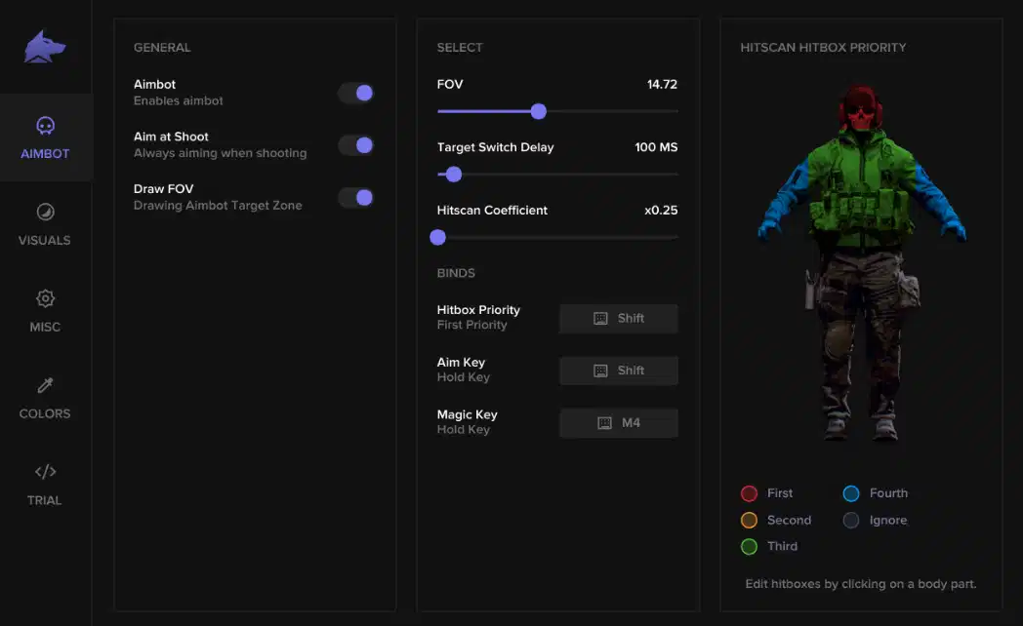The image size is (1023, 626).
Task: Click keyboard icon in Hitbox Priority bind
Action: pos(600,319)
